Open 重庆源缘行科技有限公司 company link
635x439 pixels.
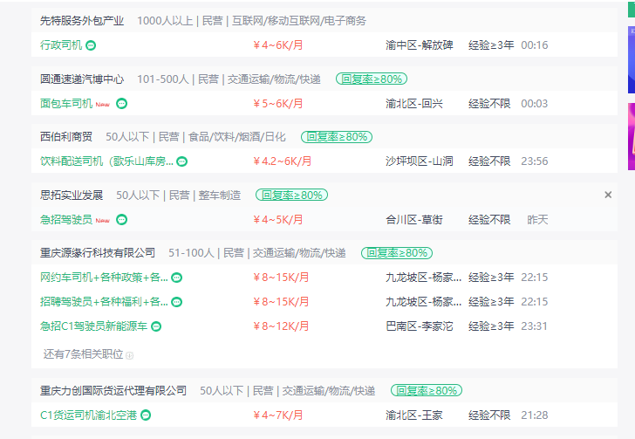pyautogui.click(x=98, y=253)
